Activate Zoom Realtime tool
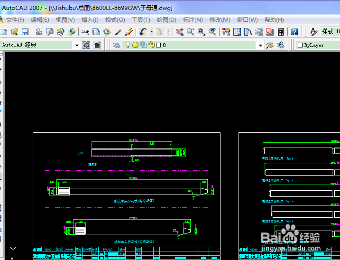 coord(191,32)
